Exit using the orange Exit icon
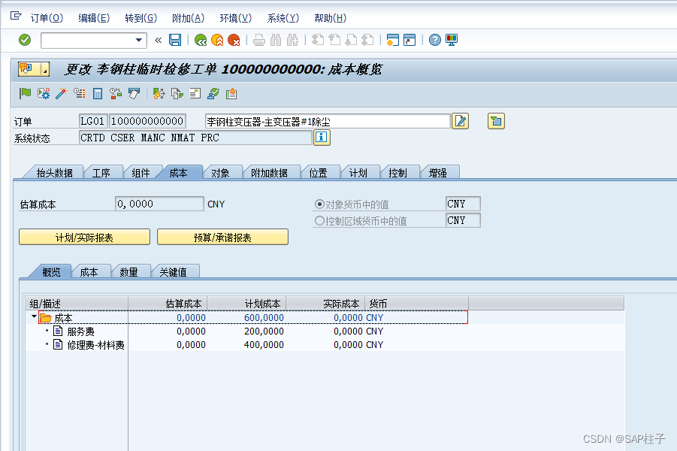This screenshot has width=677, height=451. (x=217, y=40)
